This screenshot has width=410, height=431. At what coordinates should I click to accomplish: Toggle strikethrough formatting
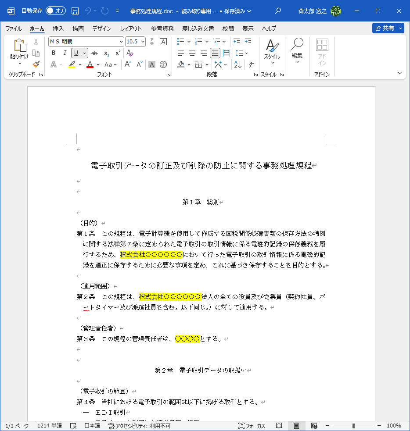pos(94,53)
